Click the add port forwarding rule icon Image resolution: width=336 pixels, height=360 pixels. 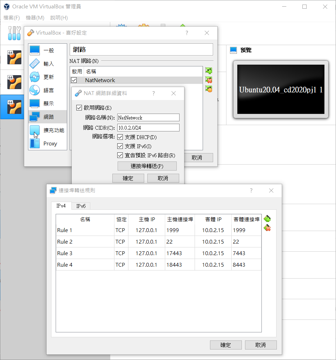(x=267, y=219)
